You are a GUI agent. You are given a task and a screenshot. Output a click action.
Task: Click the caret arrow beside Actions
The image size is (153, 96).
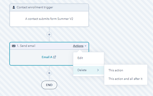coord(85,46)
